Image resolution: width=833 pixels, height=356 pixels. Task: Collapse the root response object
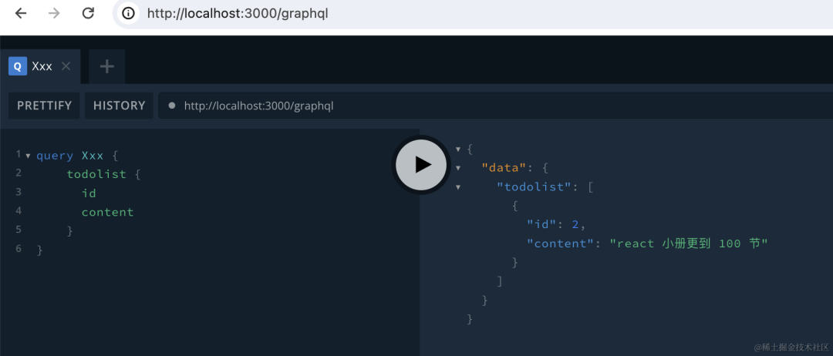pyautogui.click(x=458, y=149)
